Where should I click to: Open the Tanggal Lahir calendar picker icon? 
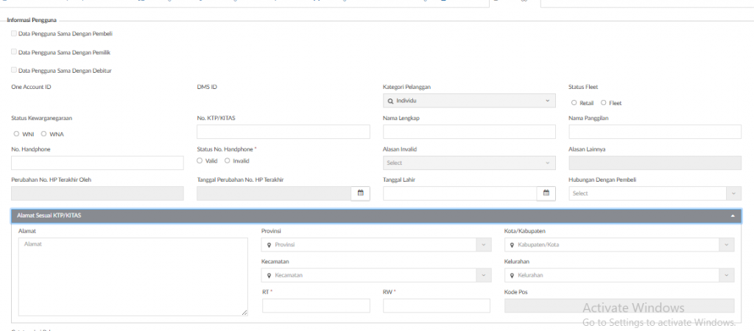pyautogui.click(x=546, y=193)
